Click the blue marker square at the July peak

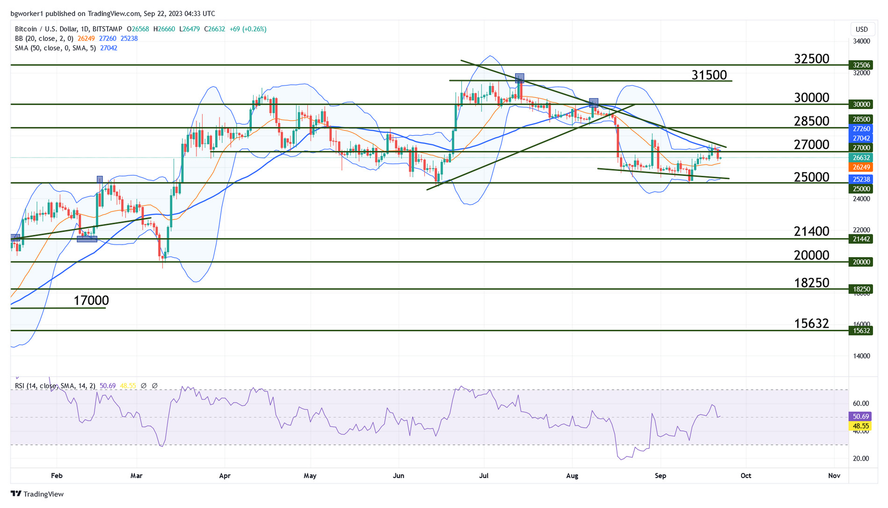tap(519, 78)
